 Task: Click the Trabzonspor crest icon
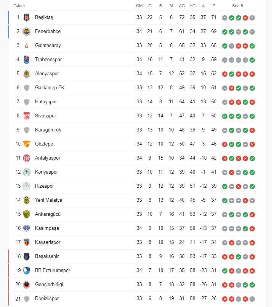pos(27,60)
